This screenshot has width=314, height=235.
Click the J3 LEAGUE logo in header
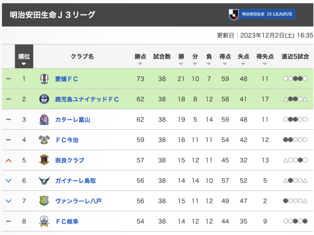[x=262, y=14]
